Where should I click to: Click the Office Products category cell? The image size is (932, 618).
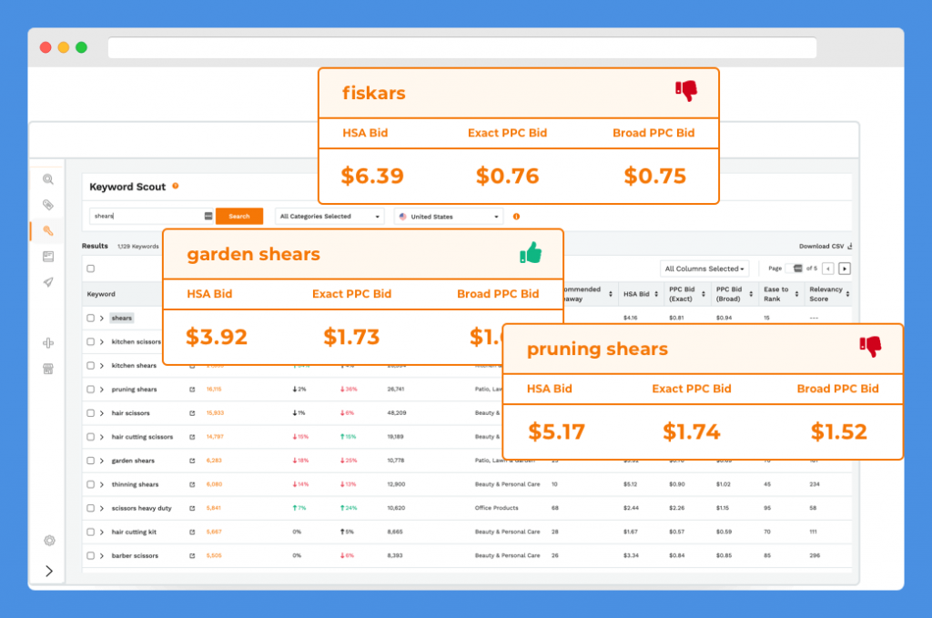[x=496, y=508]
